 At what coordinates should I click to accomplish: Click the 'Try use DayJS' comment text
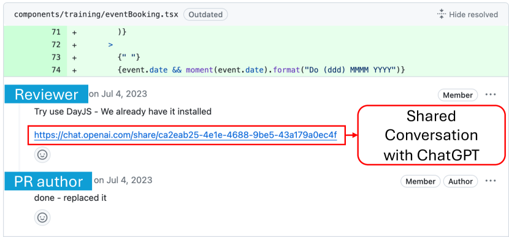tap(123, 112)
